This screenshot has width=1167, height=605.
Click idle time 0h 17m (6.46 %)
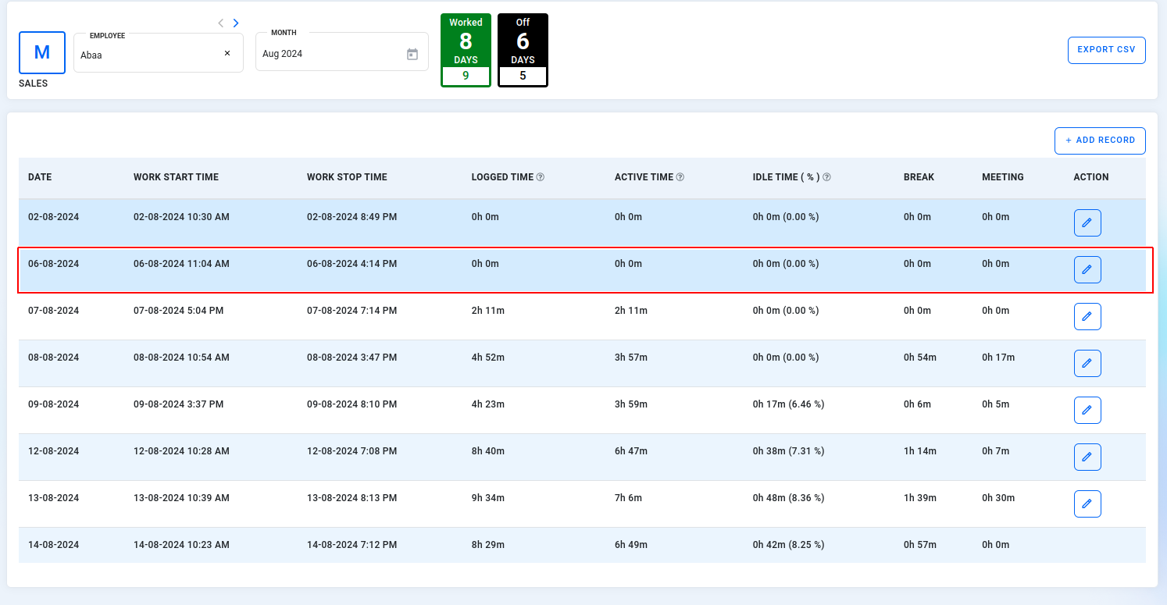(788, 404)
